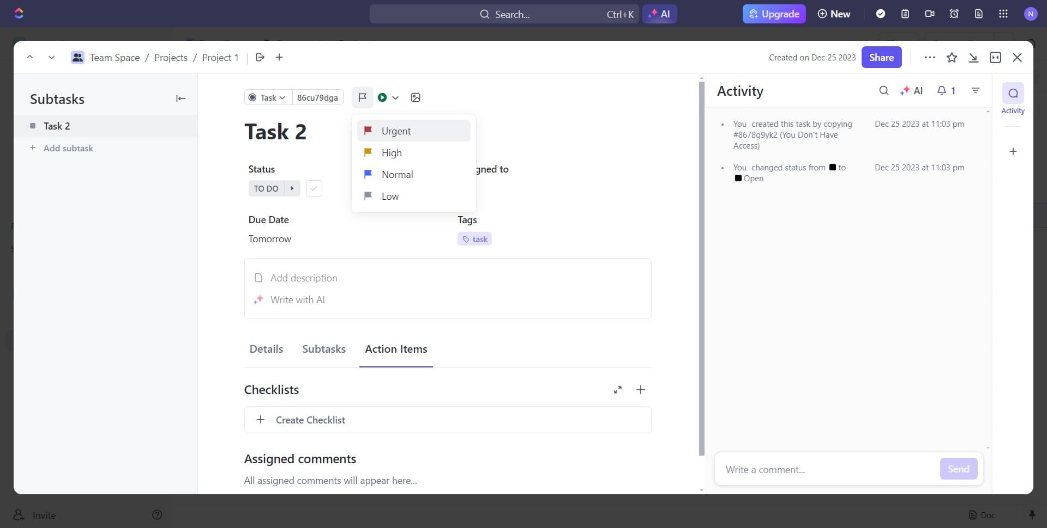Open reminders via the alarm clock icon
This screenshot has height=528, width=1047.
pyautogui.click(x=954, y=14)
